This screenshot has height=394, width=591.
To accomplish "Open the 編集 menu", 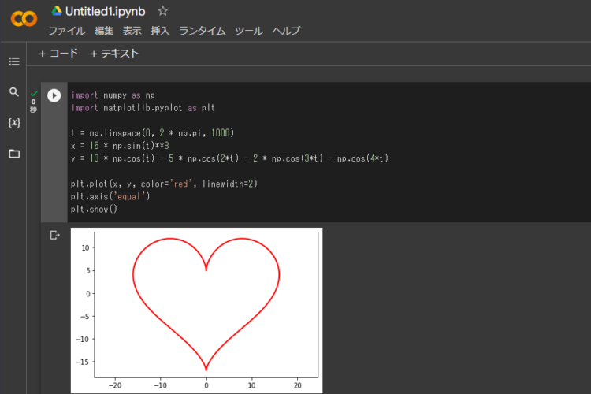I will [104, 31].
